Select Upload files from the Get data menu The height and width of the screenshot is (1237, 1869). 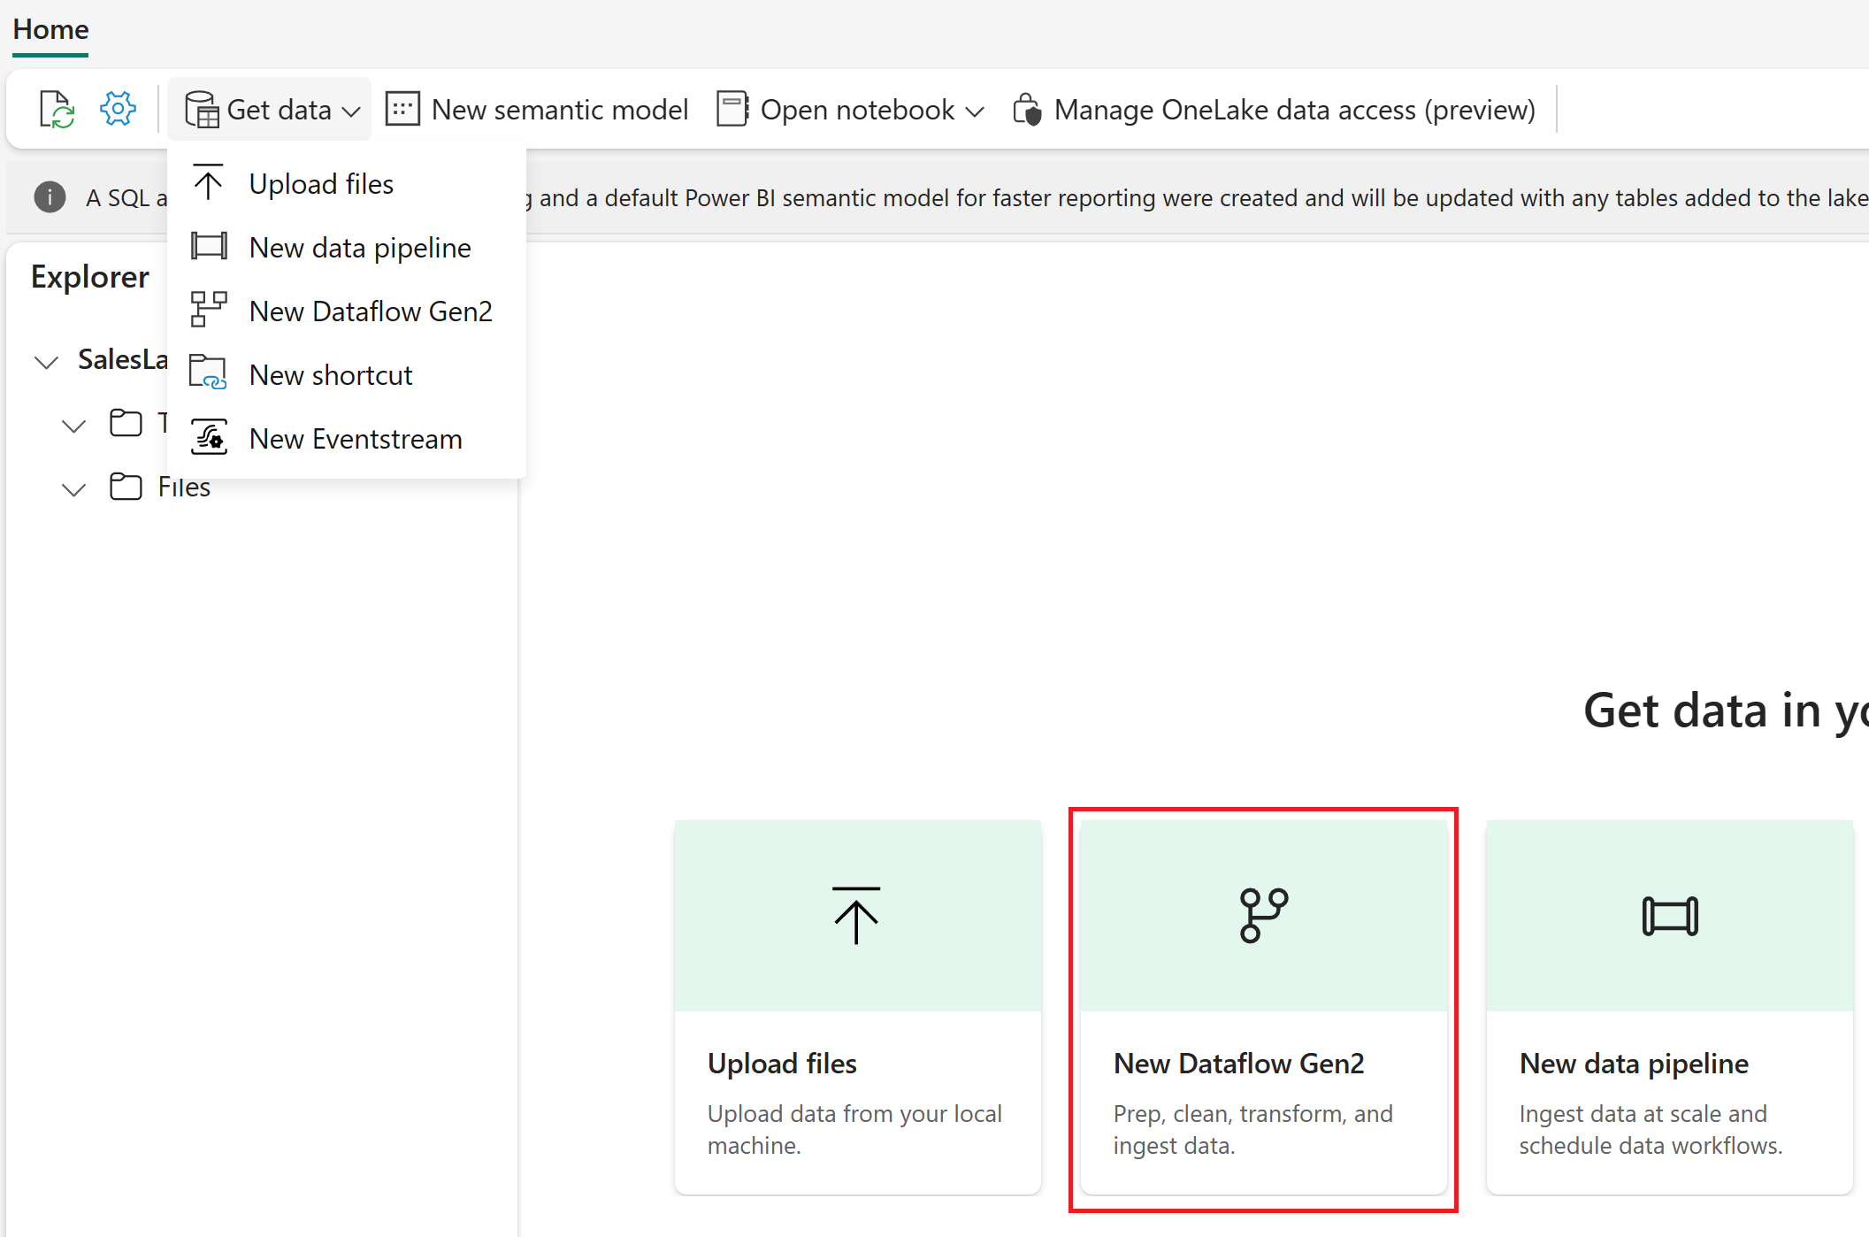321,183
